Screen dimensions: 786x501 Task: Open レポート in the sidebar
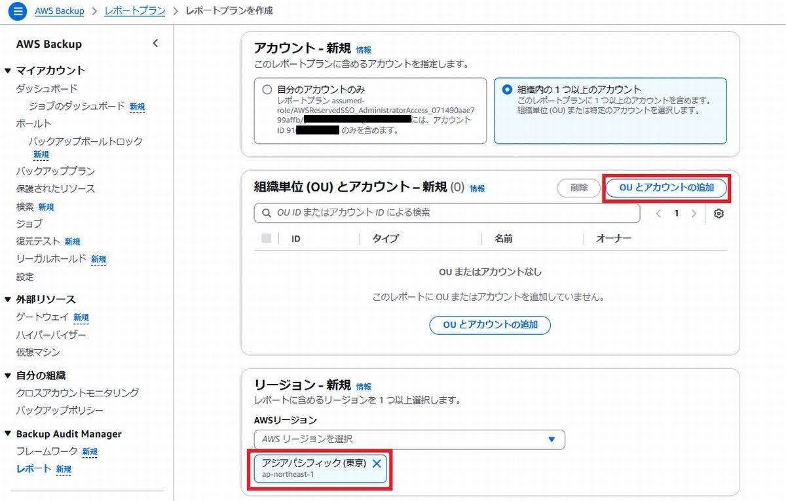coord(33,469)
